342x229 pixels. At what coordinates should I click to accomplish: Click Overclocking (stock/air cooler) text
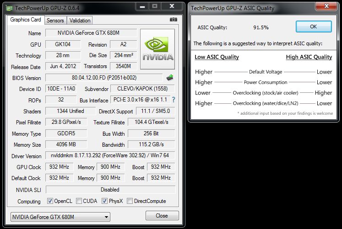coord(266,93)
